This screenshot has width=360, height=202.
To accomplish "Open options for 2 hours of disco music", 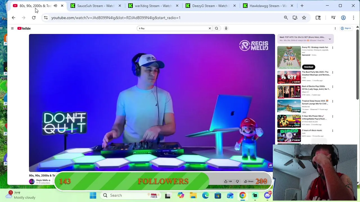I will pos(332,131).
